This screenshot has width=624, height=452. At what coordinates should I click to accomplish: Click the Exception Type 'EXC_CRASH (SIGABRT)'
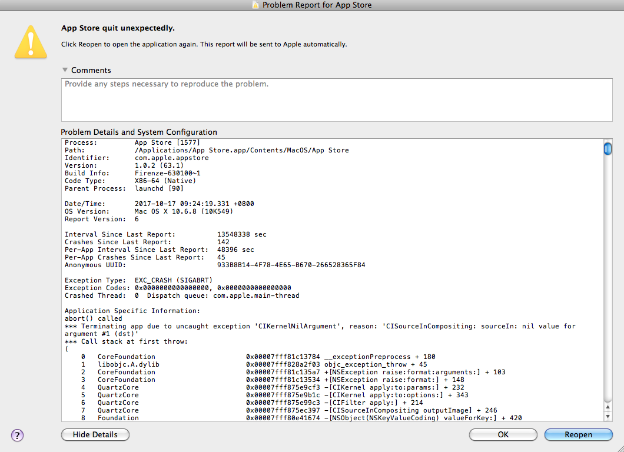174,280
